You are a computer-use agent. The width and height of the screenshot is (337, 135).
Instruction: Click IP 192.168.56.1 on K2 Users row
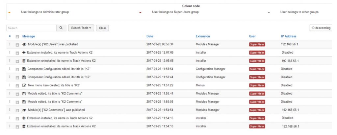[x=289, y=44]
